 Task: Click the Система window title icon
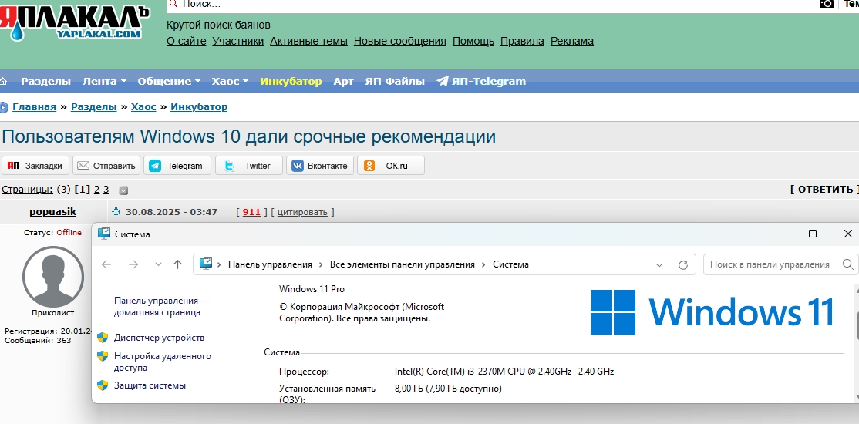(x=103, y=234)
